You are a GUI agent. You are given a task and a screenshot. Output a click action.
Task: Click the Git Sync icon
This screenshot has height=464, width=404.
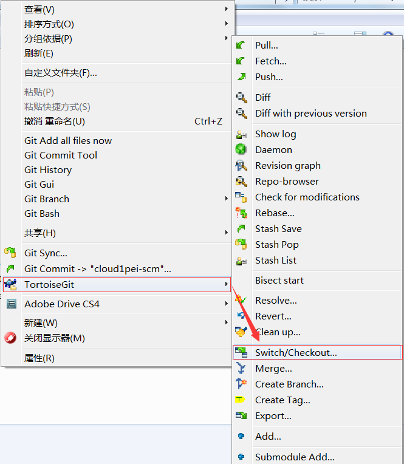tap(10, 253)
